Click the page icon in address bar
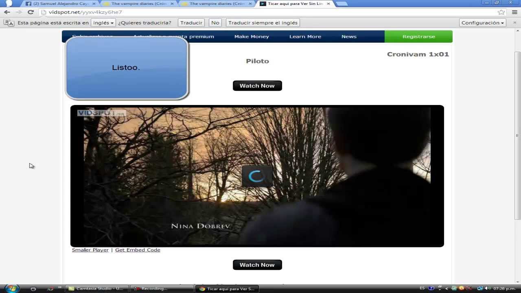The image size is (521, 293). [x=44, y=12]
